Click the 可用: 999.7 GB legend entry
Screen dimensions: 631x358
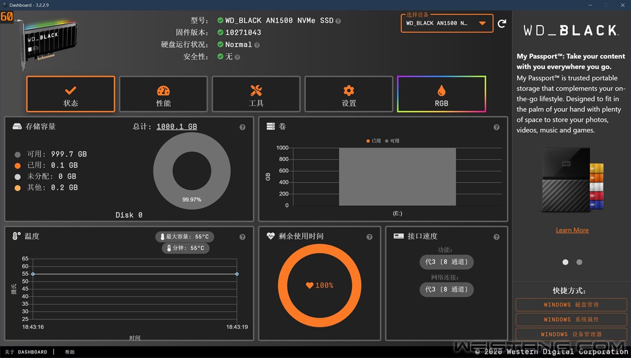[51, 154]
